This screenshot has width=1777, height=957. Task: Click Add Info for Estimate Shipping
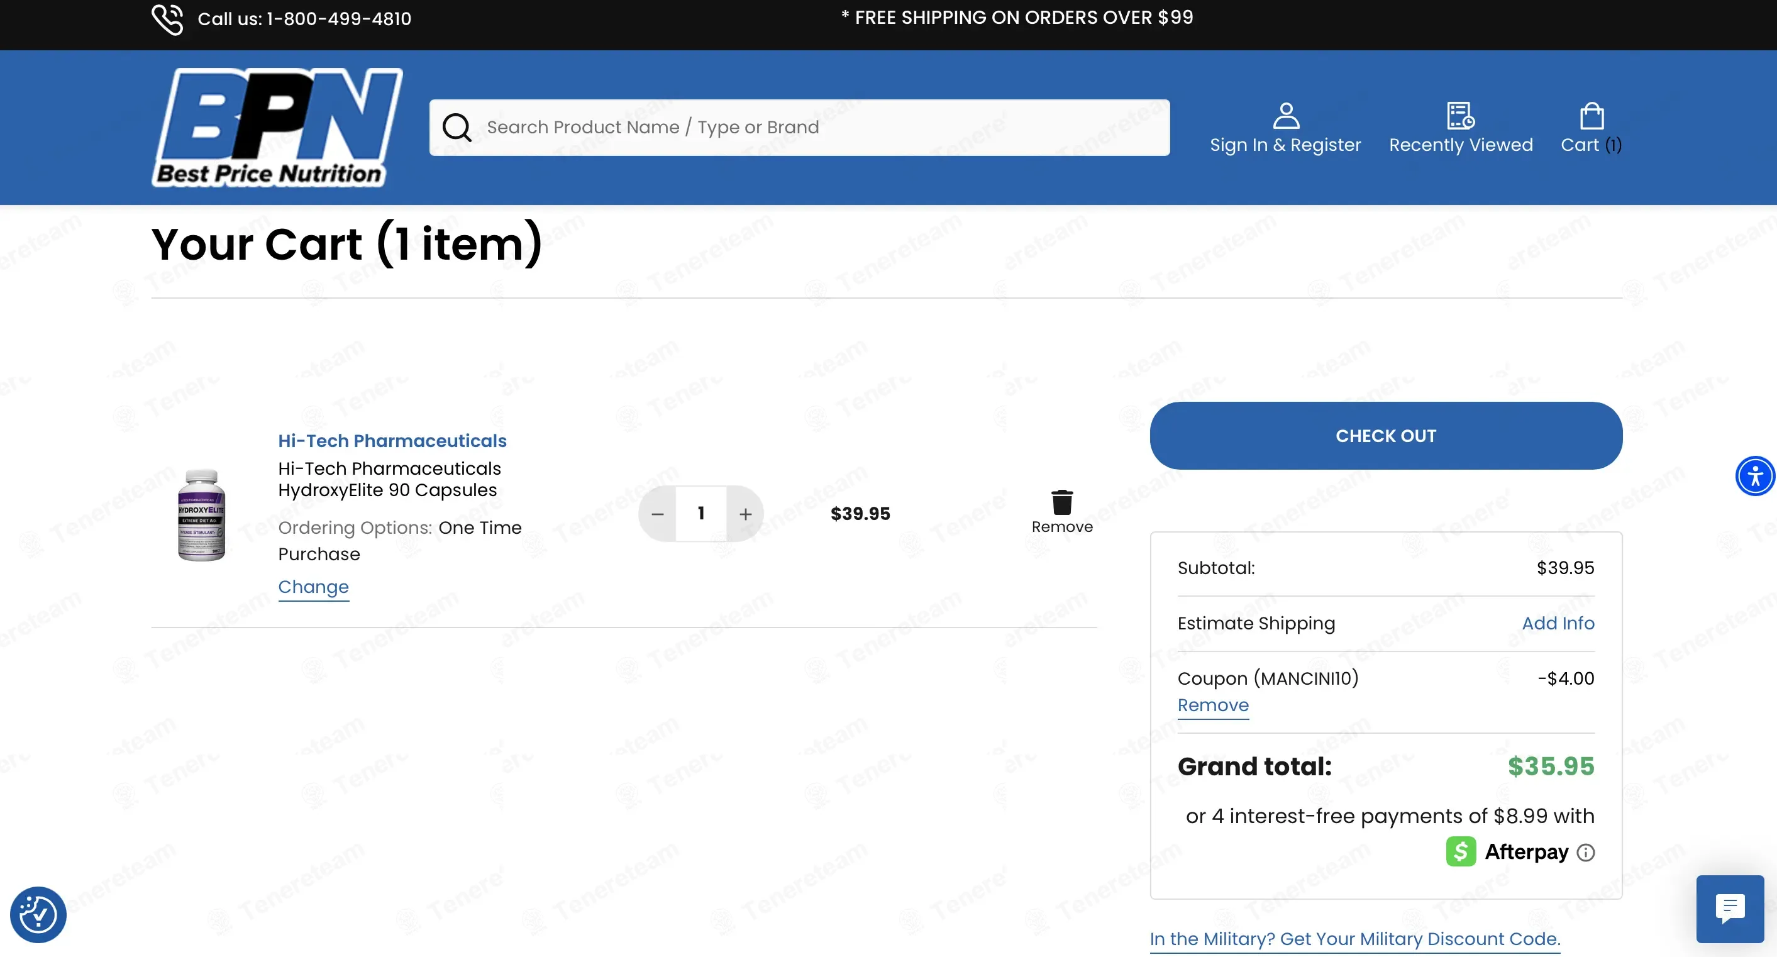click(x=1558, y=623)
